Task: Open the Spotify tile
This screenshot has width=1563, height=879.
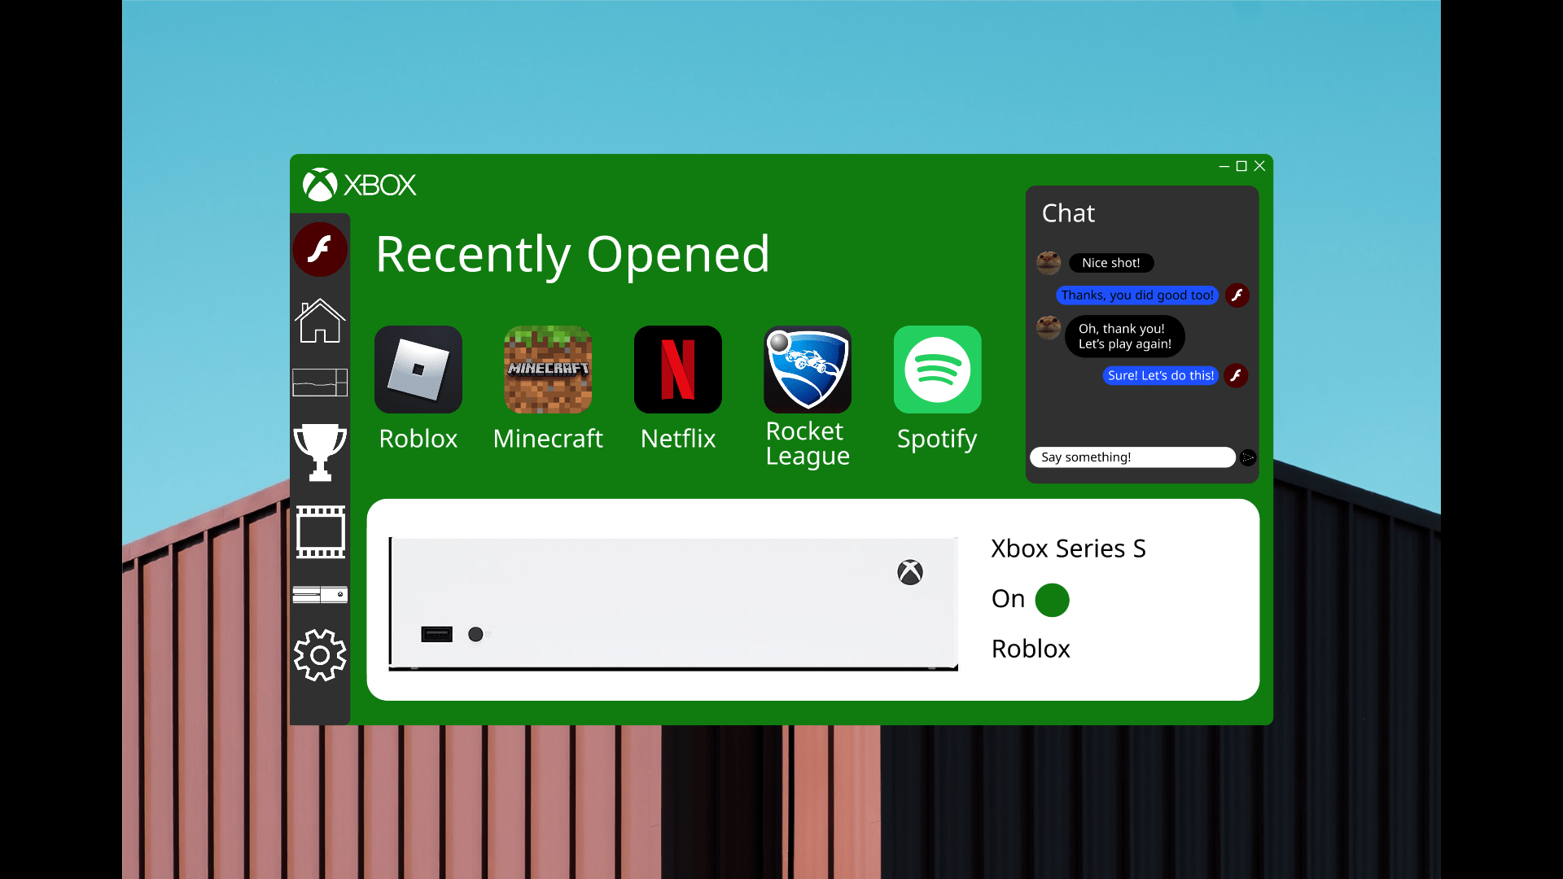Action: 937,369
